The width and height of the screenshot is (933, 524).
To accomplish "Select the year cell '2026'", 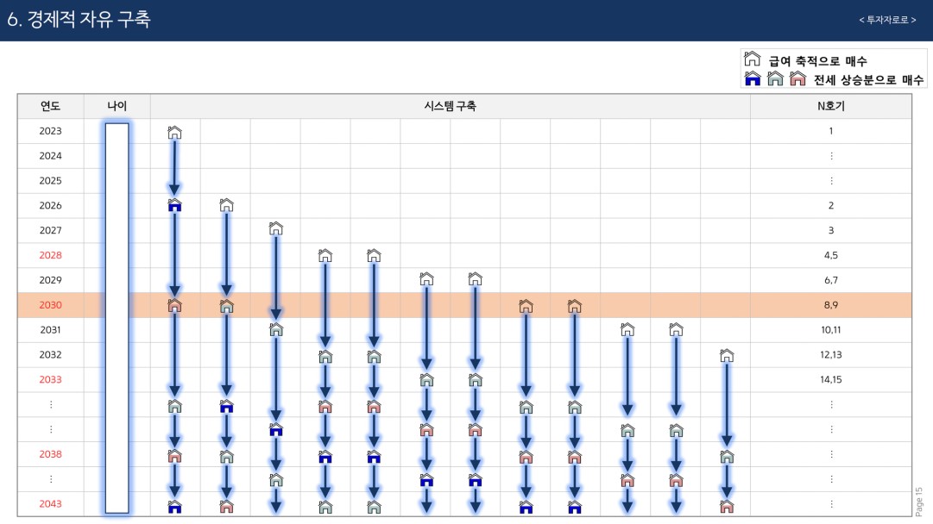I will coord(51,206).
